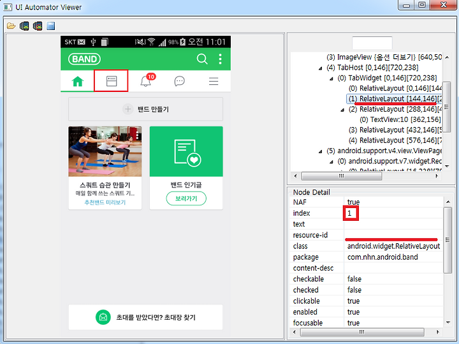Image resolution: width=459 pixels, height=344 pixels.
Task: Click the focusable value true cell
Action: point(393,323)
